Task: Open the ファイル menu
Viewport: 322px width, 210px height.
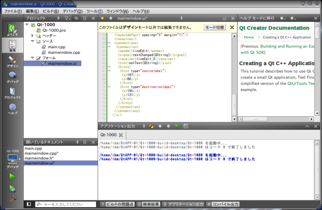Action: tap(13, 11)
